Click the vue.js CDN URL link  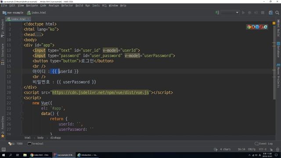[x=101, y=93]
